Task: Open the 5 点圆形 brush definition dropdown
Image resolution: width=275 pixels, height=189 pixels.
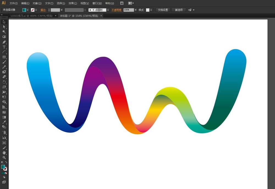Action: [x=108, y=10]
